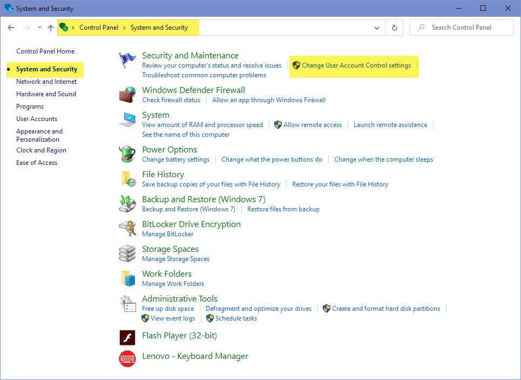
Task: Select Appearance and Personalization in sidebar
Action: point(39,135)
